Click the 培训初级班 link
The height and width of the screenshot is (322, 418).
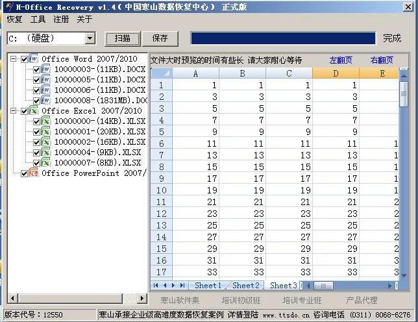pyautogui.click(x=241, y=301)
